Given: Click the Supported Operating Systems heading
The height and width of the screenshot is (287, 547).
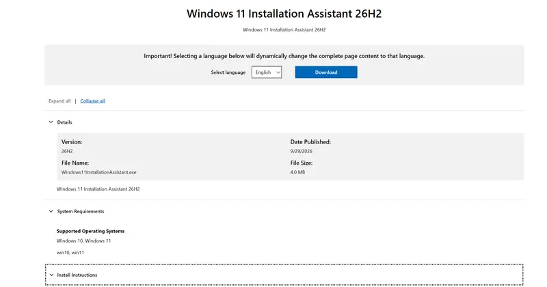Looking at the screenshot, I should [90, 231].
